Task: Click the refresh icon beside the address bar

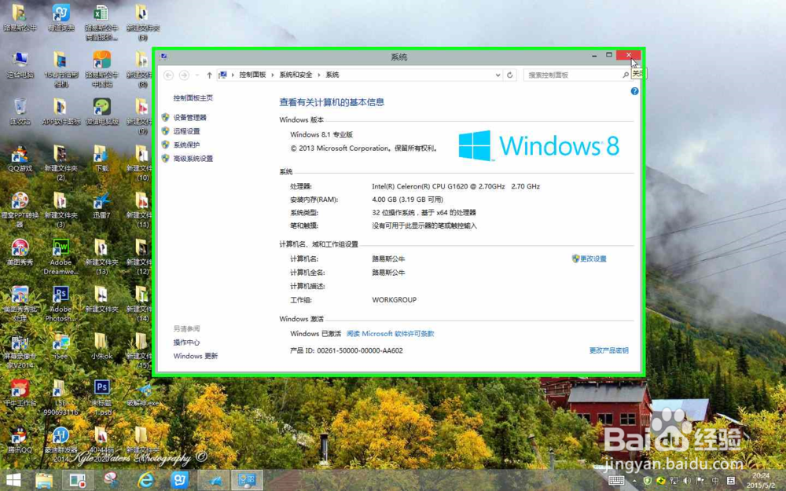Action: point(509,75)
